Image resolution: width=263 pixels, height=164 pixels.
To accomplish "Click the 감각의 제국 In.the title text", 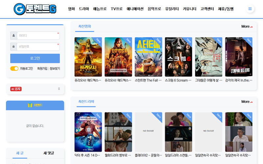I will pyautogui.click(x=239, y=80).
